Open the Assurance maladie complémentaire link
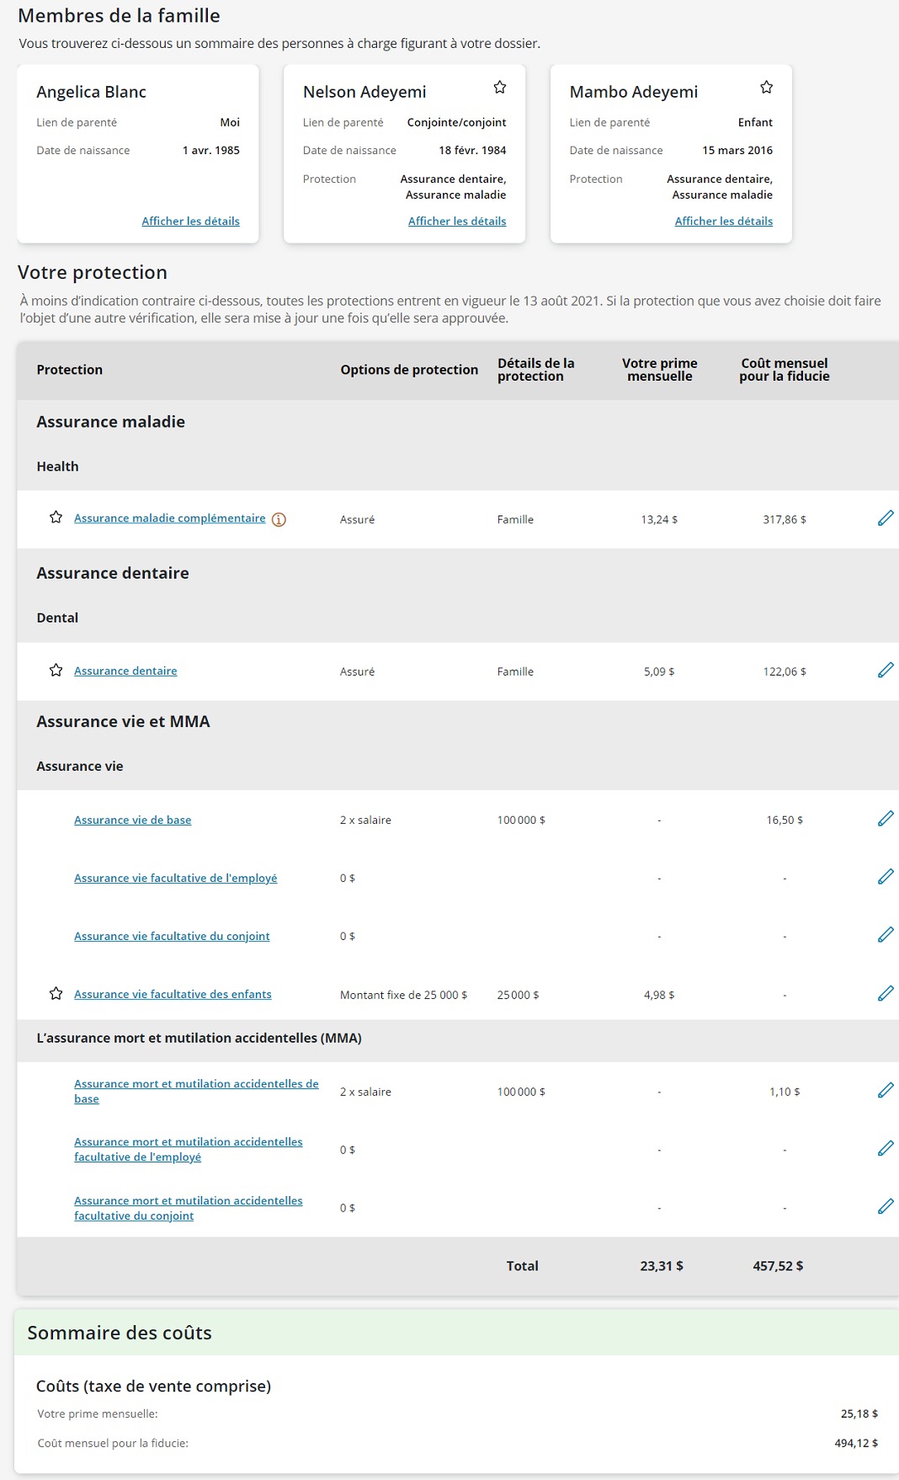Viewport: 899px width, 1480px height. [x=170, y=518]
